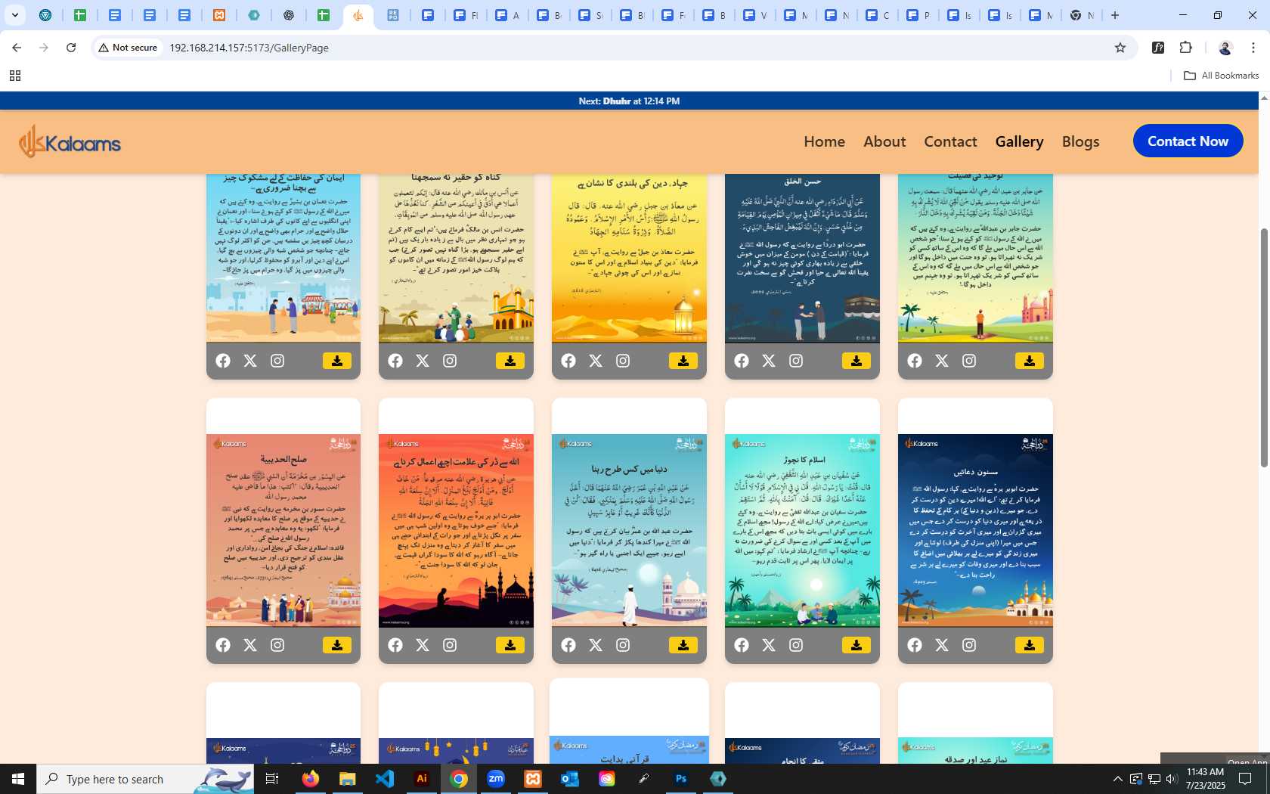Launch Visual Studio Code from taskbar
Screen dimensions: 1270x794
click(385, 779)
